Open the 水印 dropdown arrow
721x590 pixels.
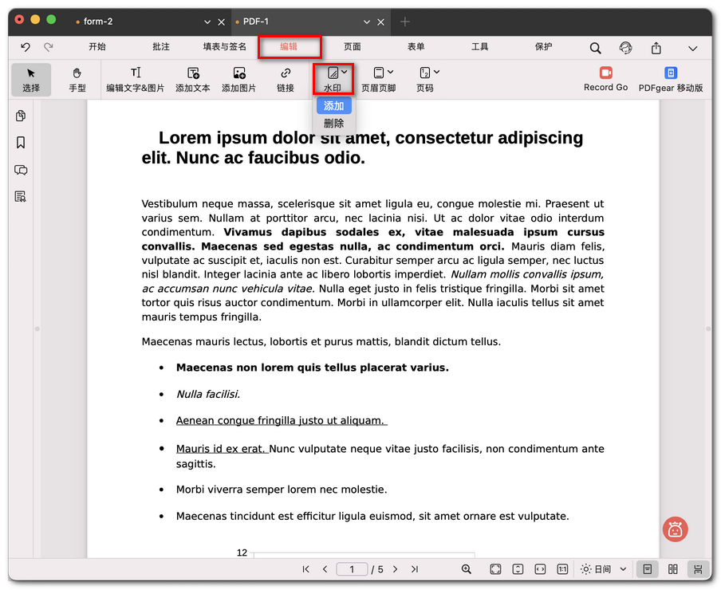[345, 72]
